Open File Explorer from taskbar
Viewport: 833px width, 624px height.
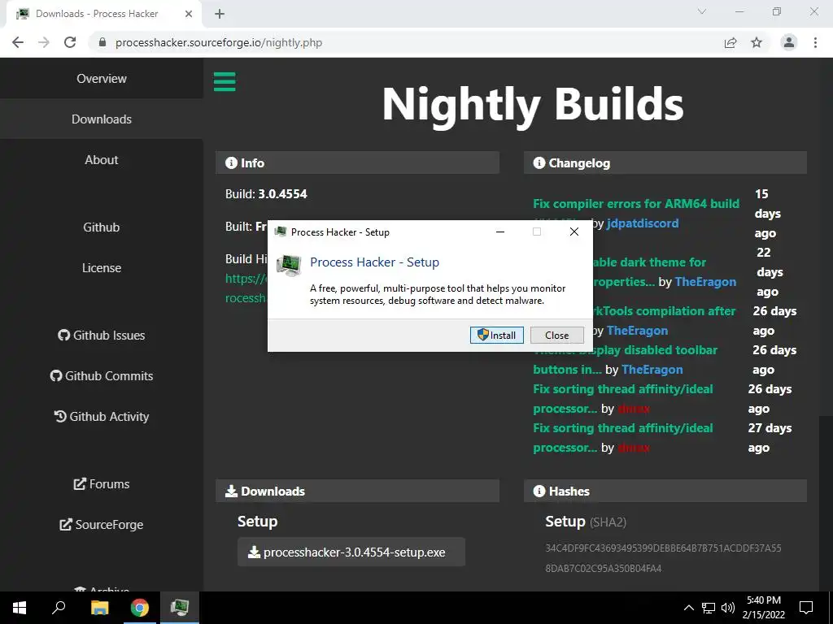point(99,608)
